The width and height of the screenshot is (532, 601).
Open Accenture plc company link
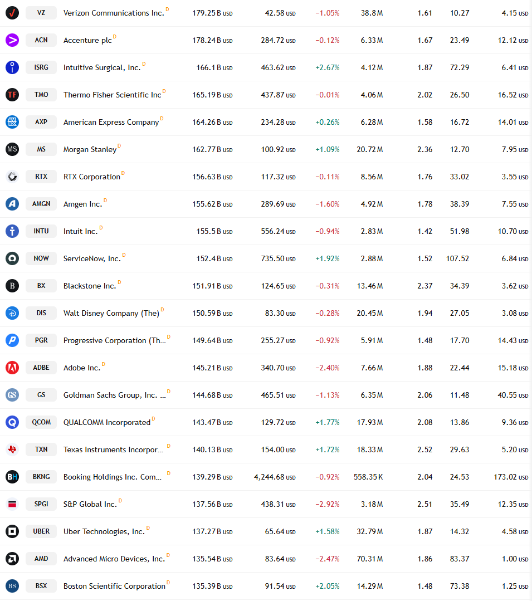click(x=88, y=40)
